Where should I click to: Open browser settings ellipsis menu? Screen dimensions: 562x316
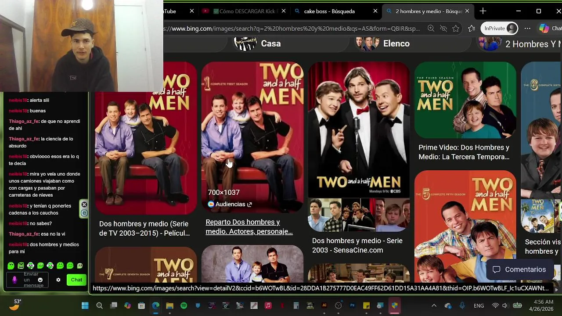pyautogui.click(x=527, y=29)
